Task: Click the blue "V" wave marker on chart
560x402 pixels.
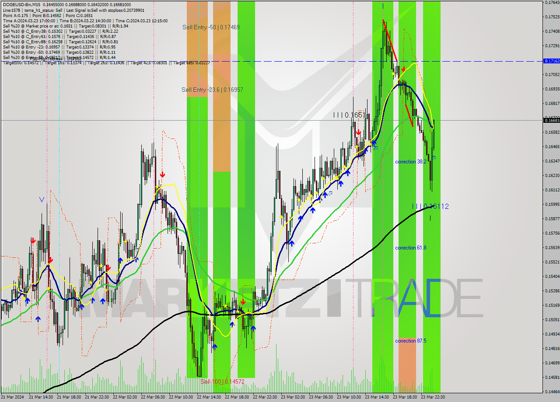Action: pos(42,200)
